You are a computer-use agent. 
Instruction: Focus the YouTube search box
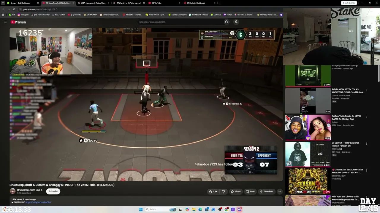coord(180,22)
